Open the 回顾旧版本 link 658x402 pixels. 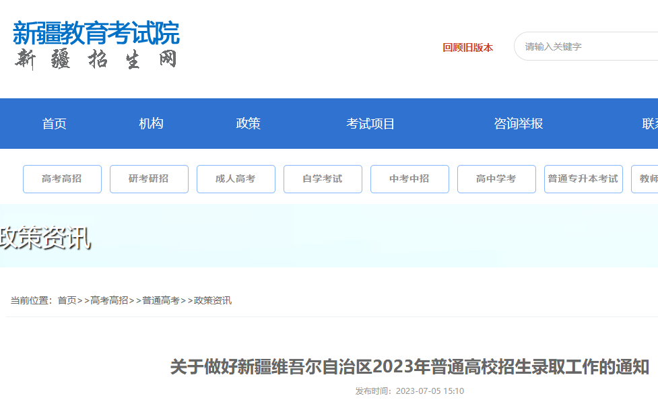pyautogui.click(x=467, y=47)
